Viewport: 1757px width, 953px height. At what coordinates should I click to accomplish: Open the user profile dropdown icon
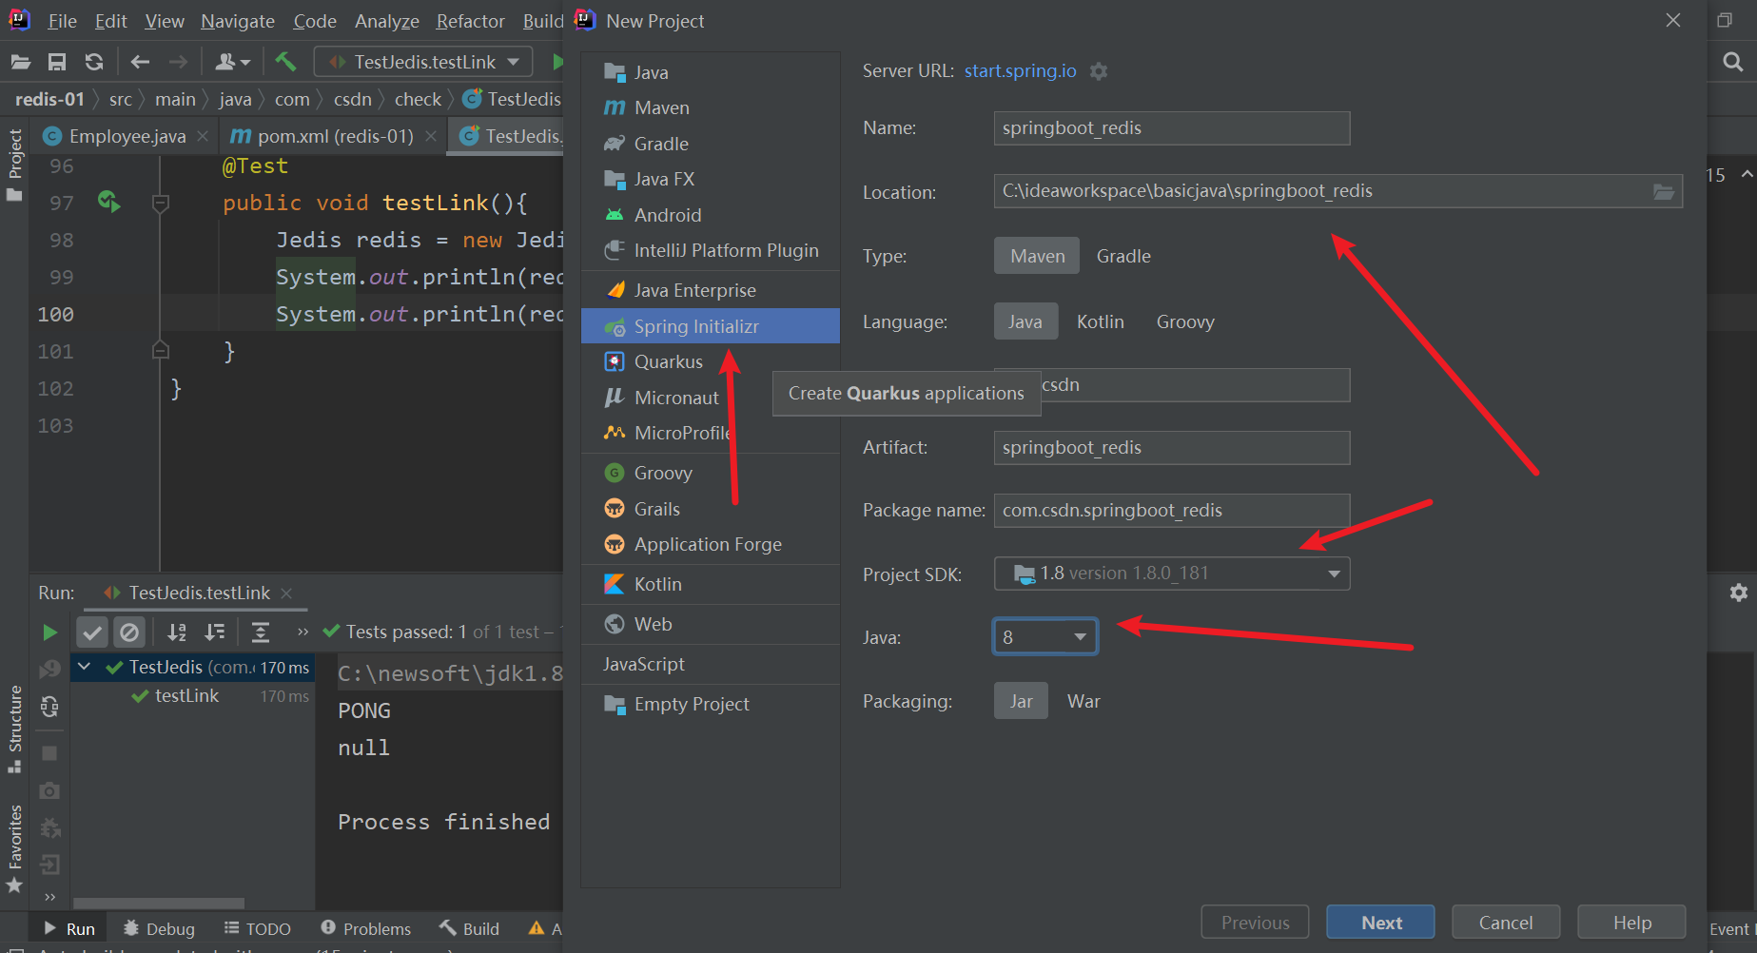232,62
